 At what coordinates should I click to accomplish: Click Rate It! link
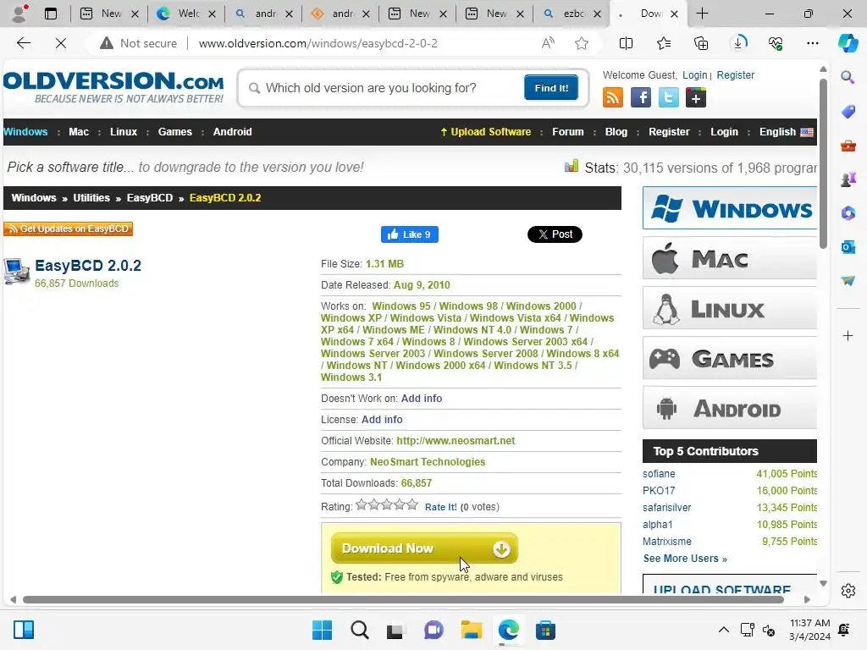tap(440, 507)
